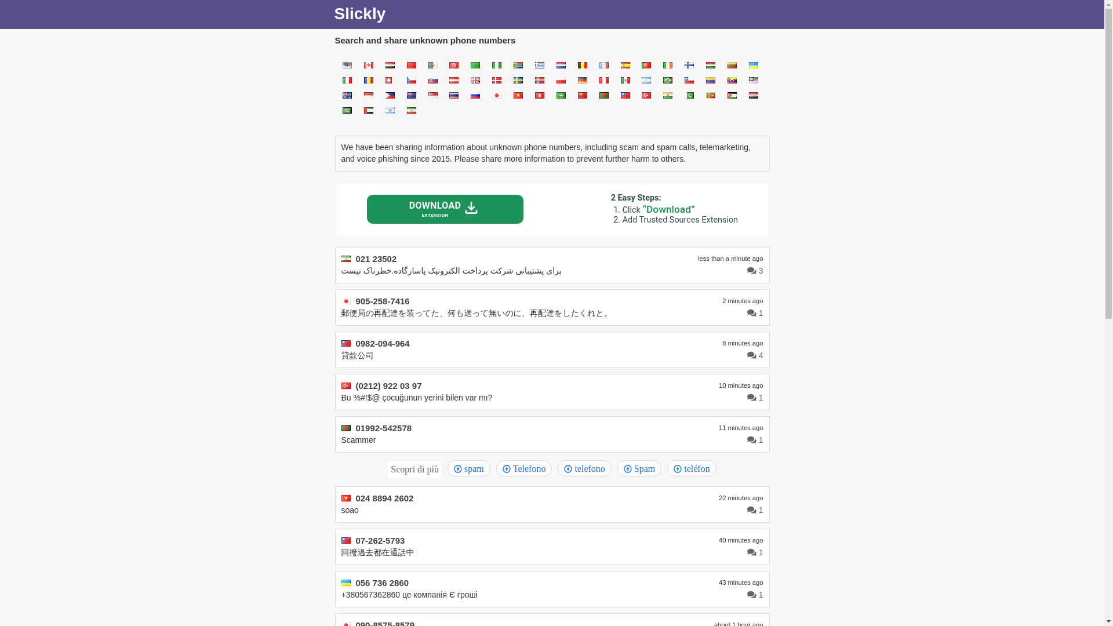The height and width of the screenshot is (626, 1113).
Task: Choose the United Kingdom flag icon
Action: click(475, 80)
